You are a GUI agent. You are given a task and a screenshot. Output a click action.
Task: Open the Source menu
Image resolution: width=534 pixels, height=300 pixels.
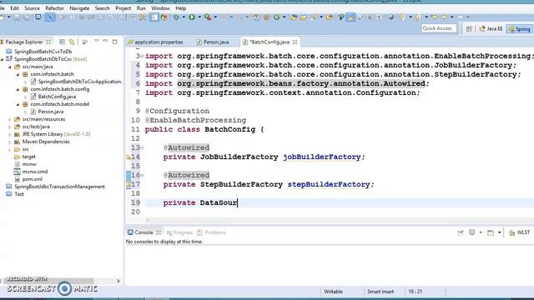pos(32,8)
